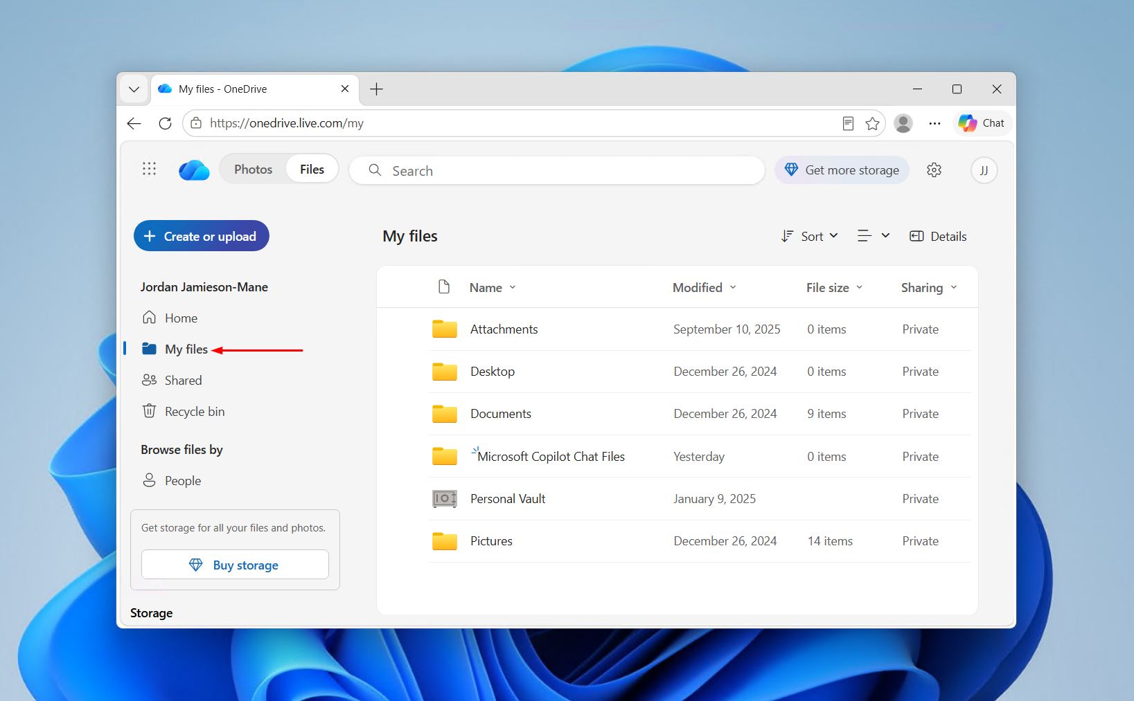Open the immersive reader icon
Viewport: 1134px width, 701px height.
848,123
